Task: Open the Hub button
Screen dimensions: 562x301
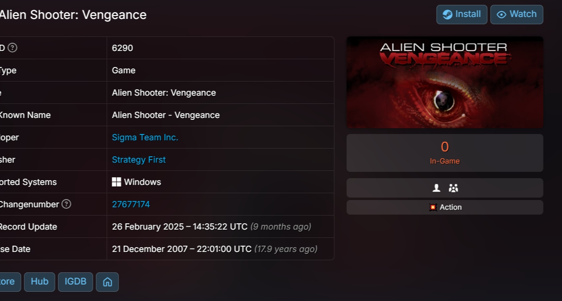Action: [39, 282]
